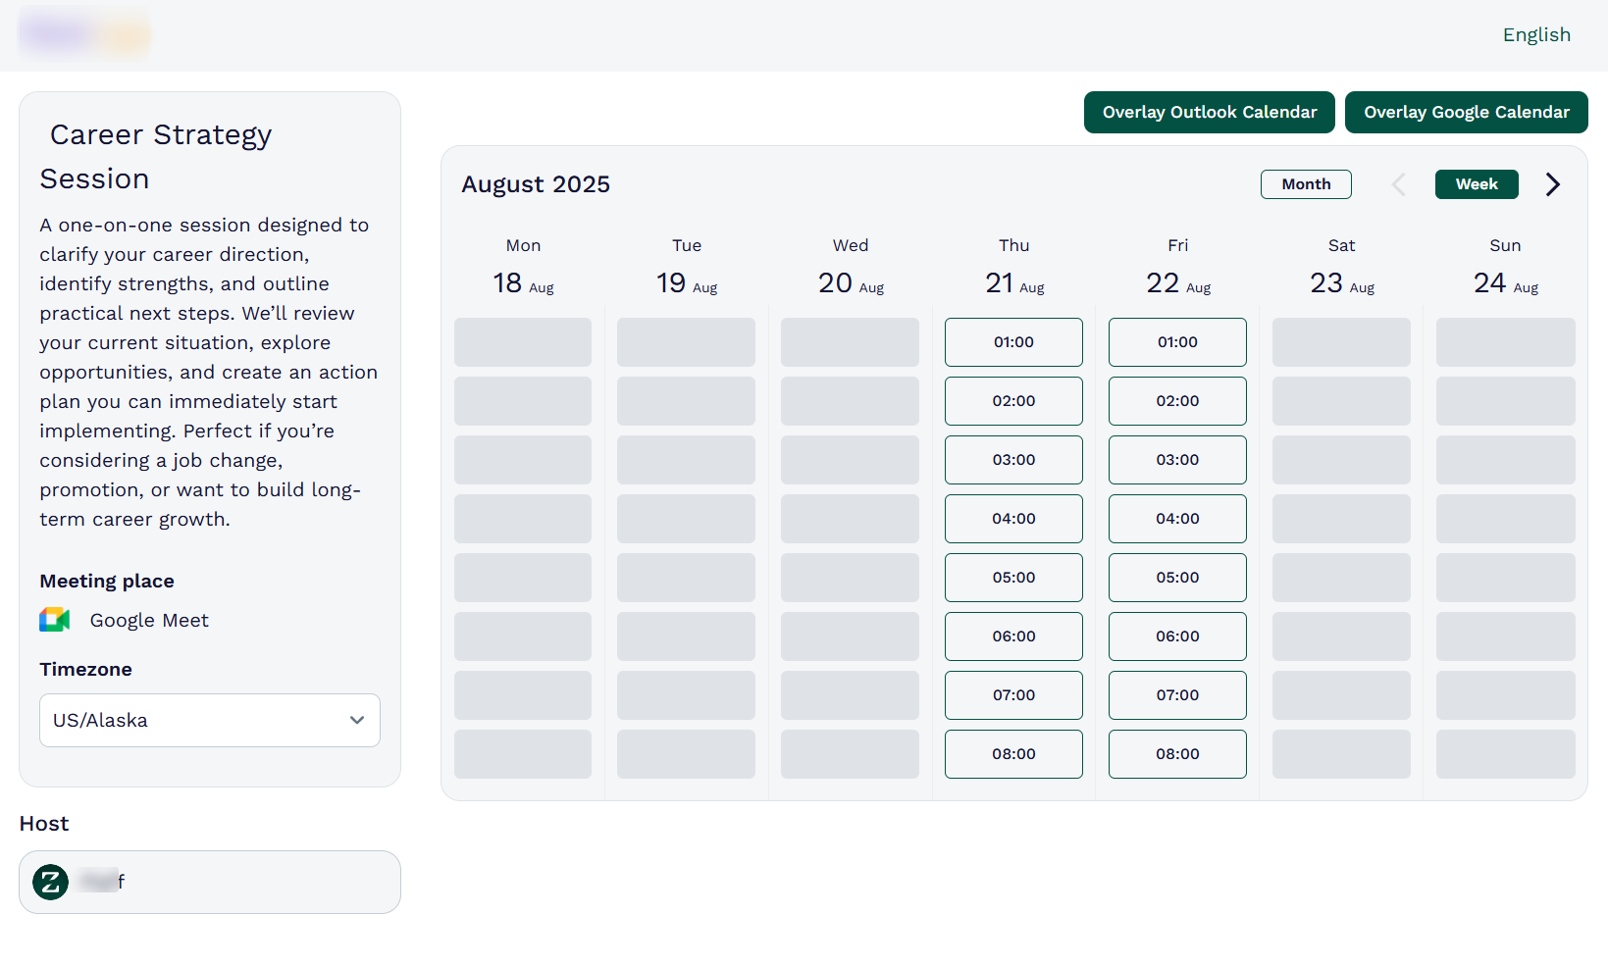Viewport: 1608px width, 966px height.
Task: Click the August 2025 calendar title
Action: [536, 184]
